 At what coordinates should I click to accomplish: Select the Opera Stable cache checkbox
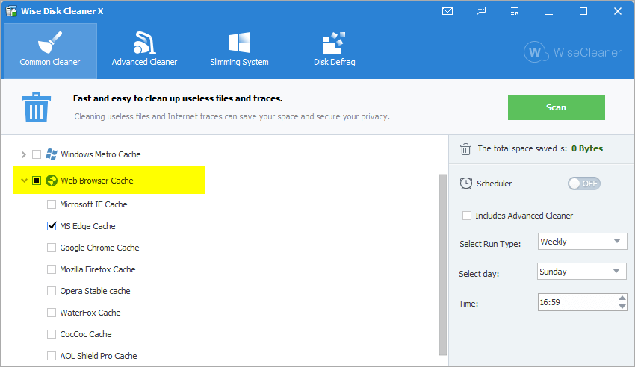[x=52, y=291]
